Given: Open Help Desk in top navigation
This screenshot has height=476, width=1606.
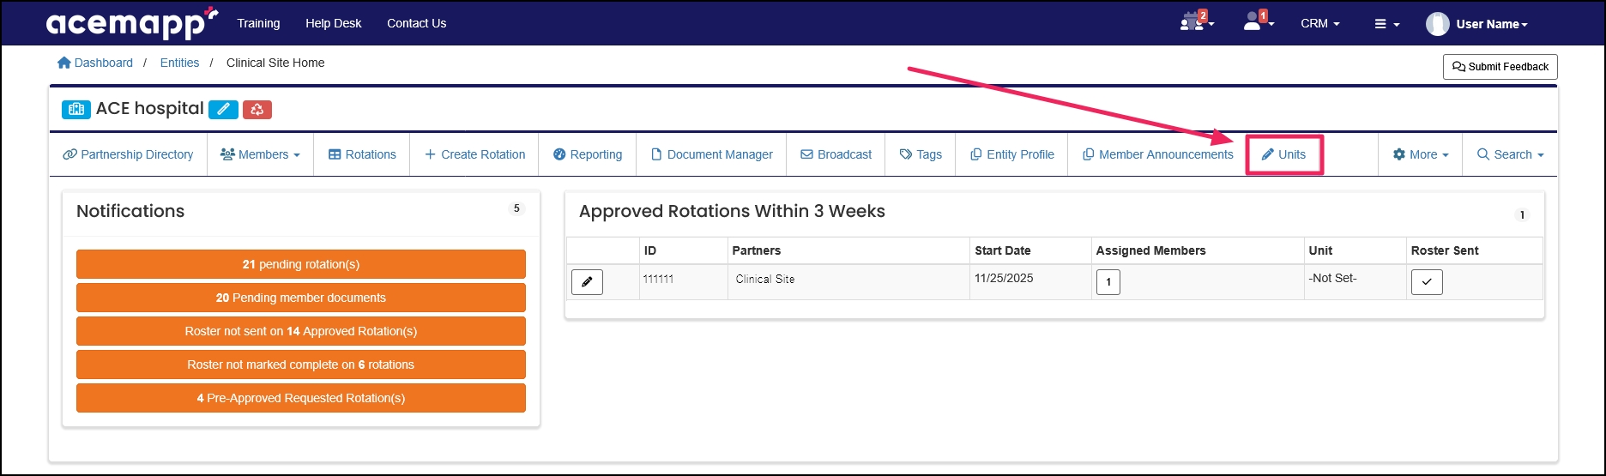Looking at the screenshot, I should pyautogui.click(x=334, y=23).
